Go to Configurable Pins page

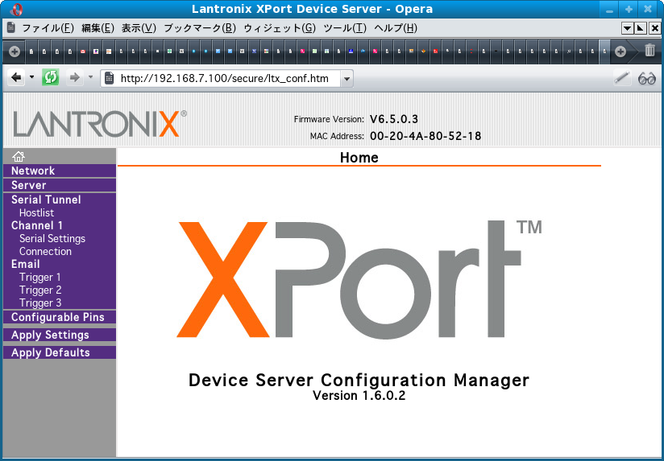pos(57,317)
